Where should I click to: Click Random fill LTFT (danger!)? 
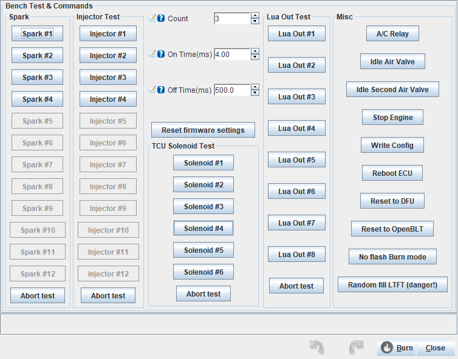pos(392,284)
